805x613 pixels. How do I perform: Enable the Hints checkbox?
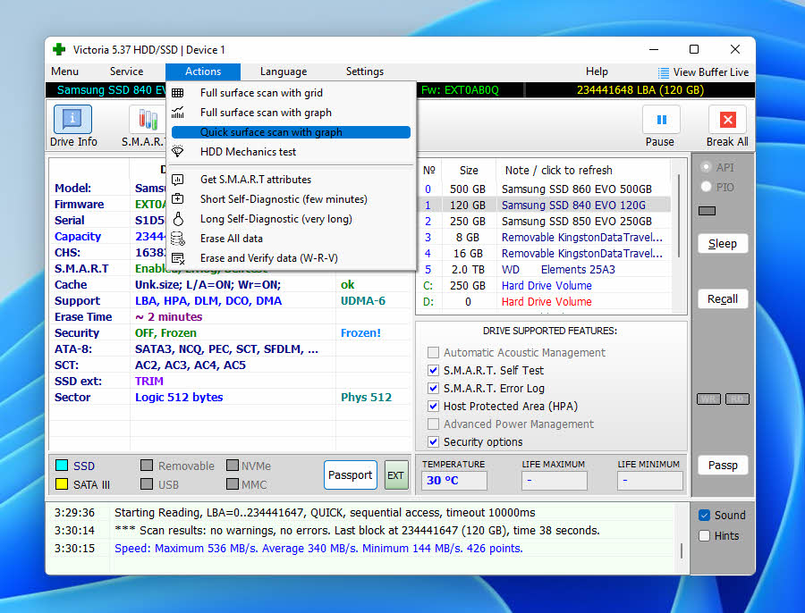pos(705,535)
